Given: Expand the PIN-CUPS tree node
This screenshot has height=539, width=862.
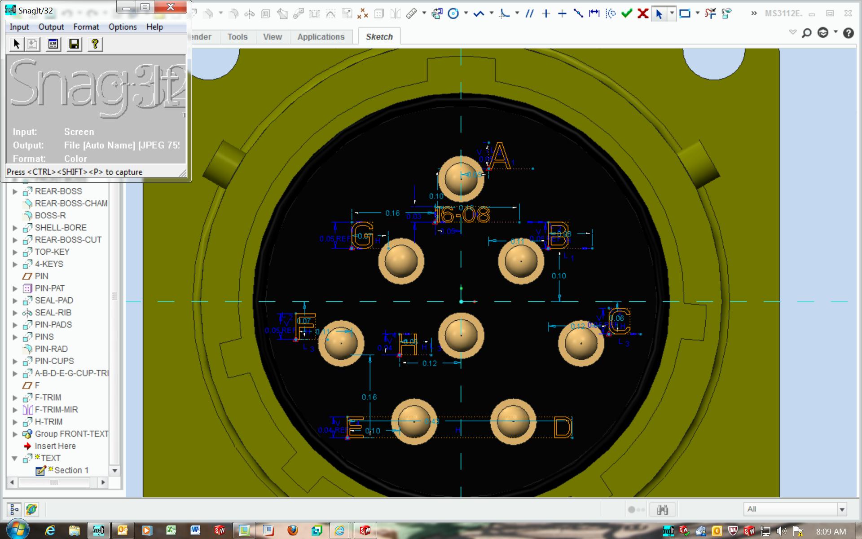Looking at the screenshot, I should 15,361.
